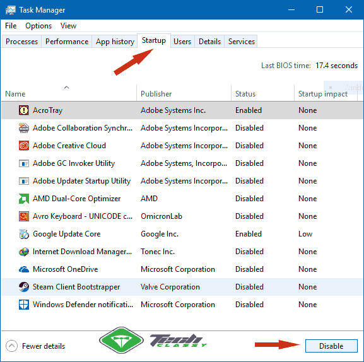Click Fewer details label

(x=44, y=346)
